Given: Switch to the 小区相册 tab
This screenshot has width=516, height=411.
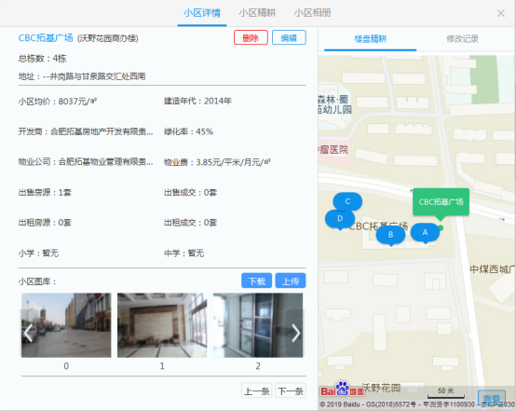Looking at the screenshot, I should click(313, 13).
